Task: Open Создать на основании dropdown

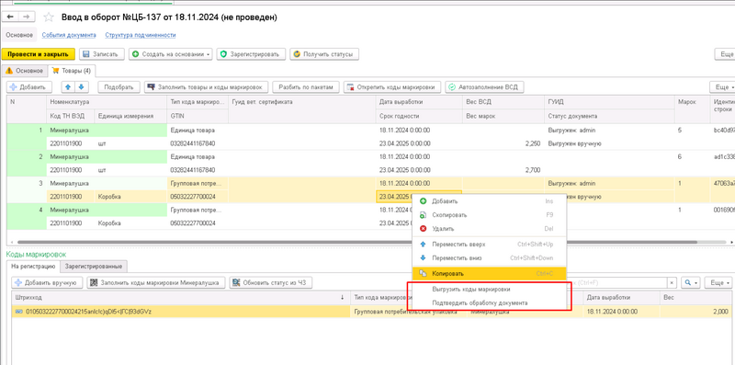Action: [x=171, y=54]
